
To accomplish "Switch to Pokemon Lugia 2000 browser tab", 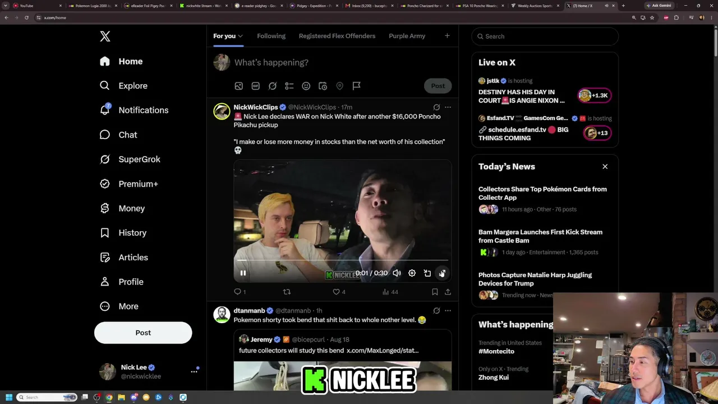I will (92, 6).
